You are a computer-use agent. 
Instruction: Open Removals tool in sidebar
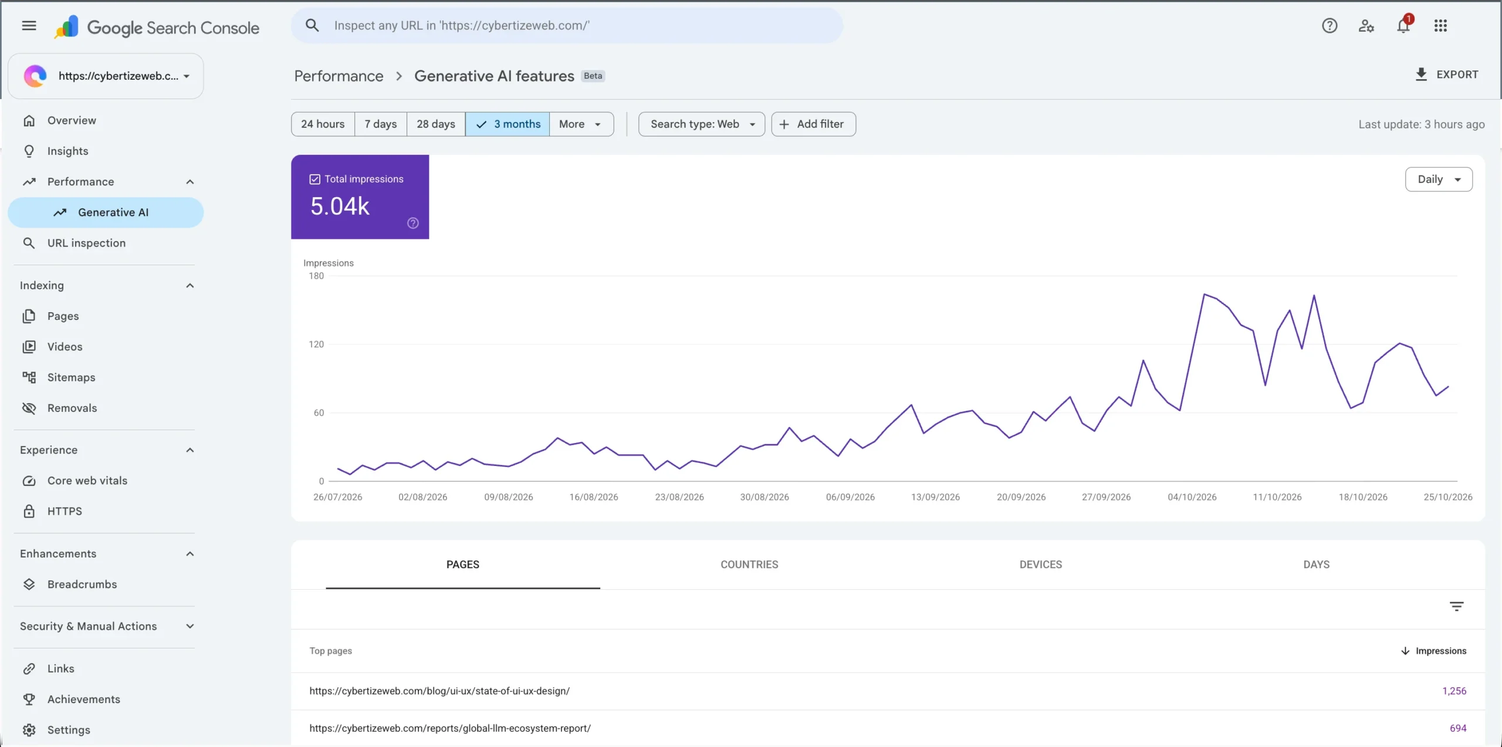pos(106,408)
